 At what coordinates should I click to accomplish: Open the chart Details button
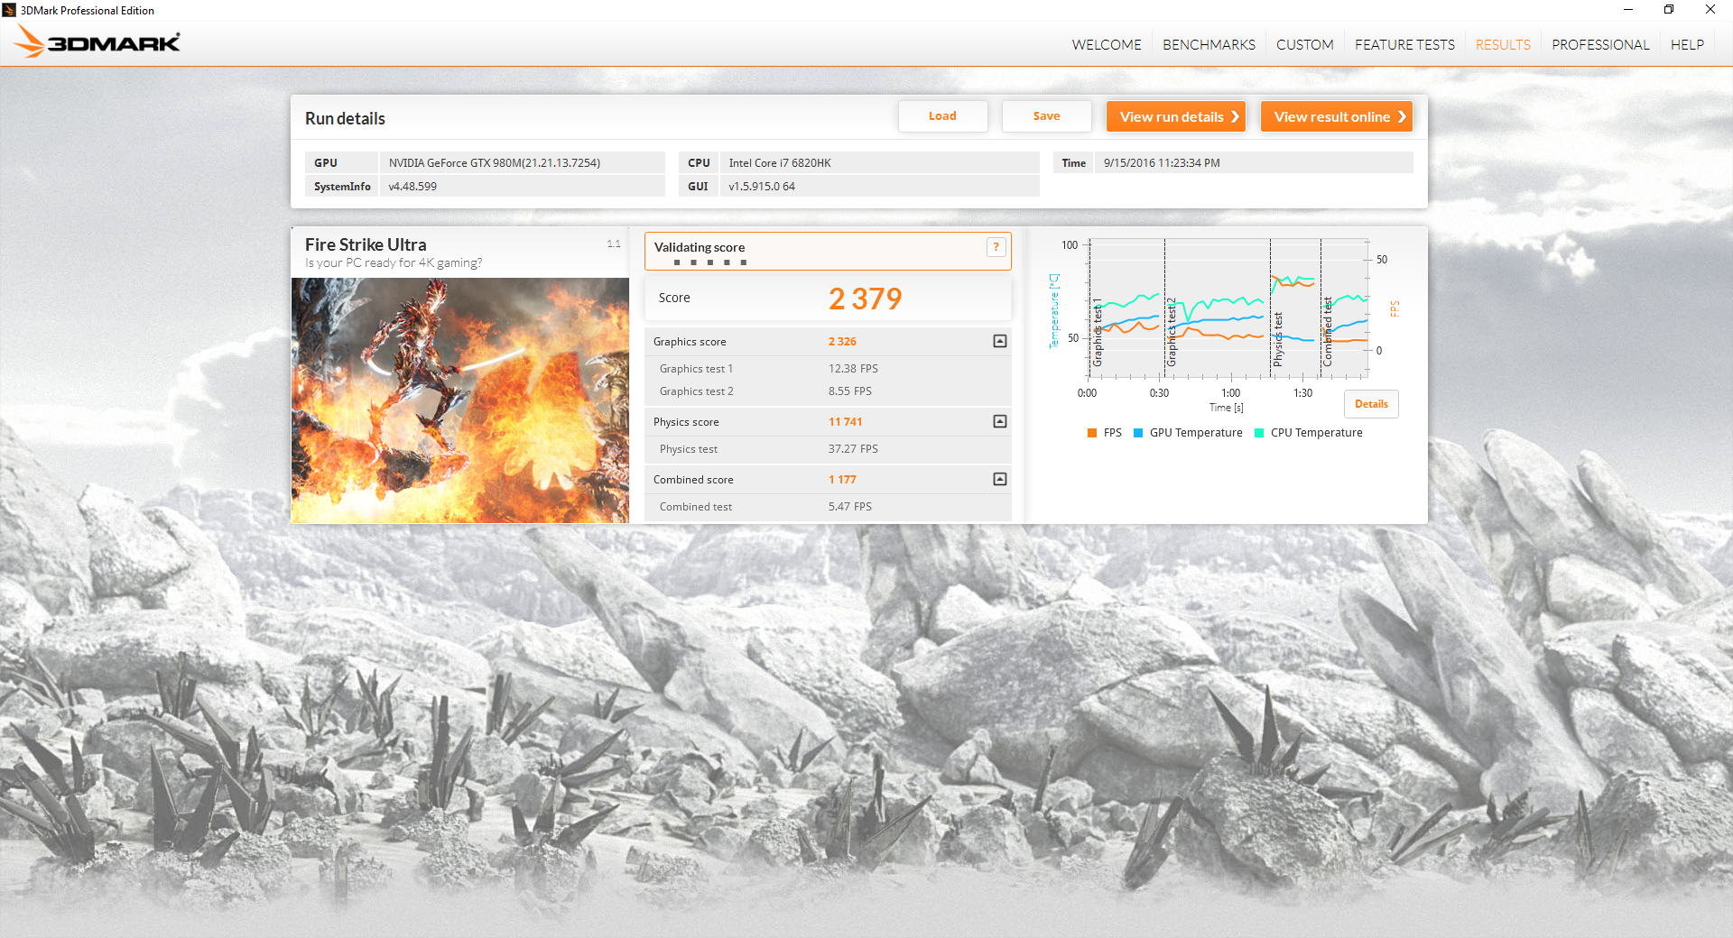(x=1371, y=404)
